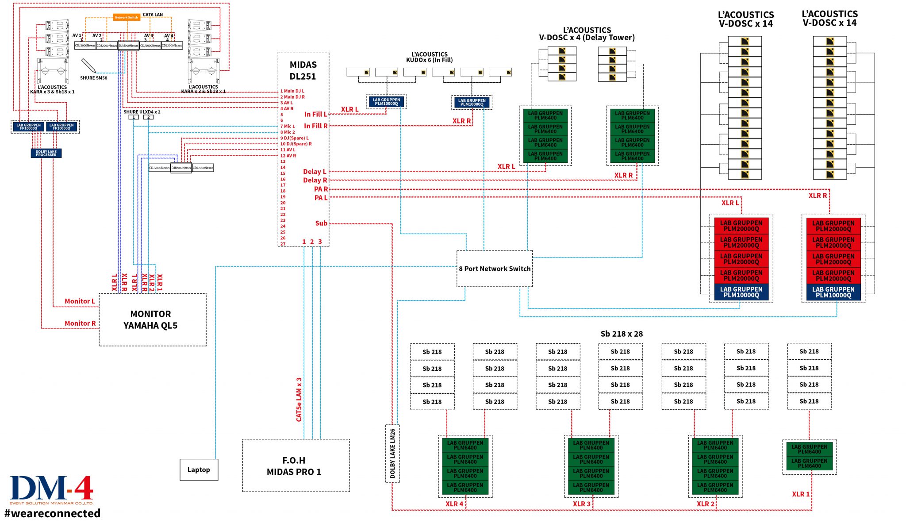Click the 'AV 1' label above the CDJ decks
Screen dimensions: 906x523
(x=77, y=35)
